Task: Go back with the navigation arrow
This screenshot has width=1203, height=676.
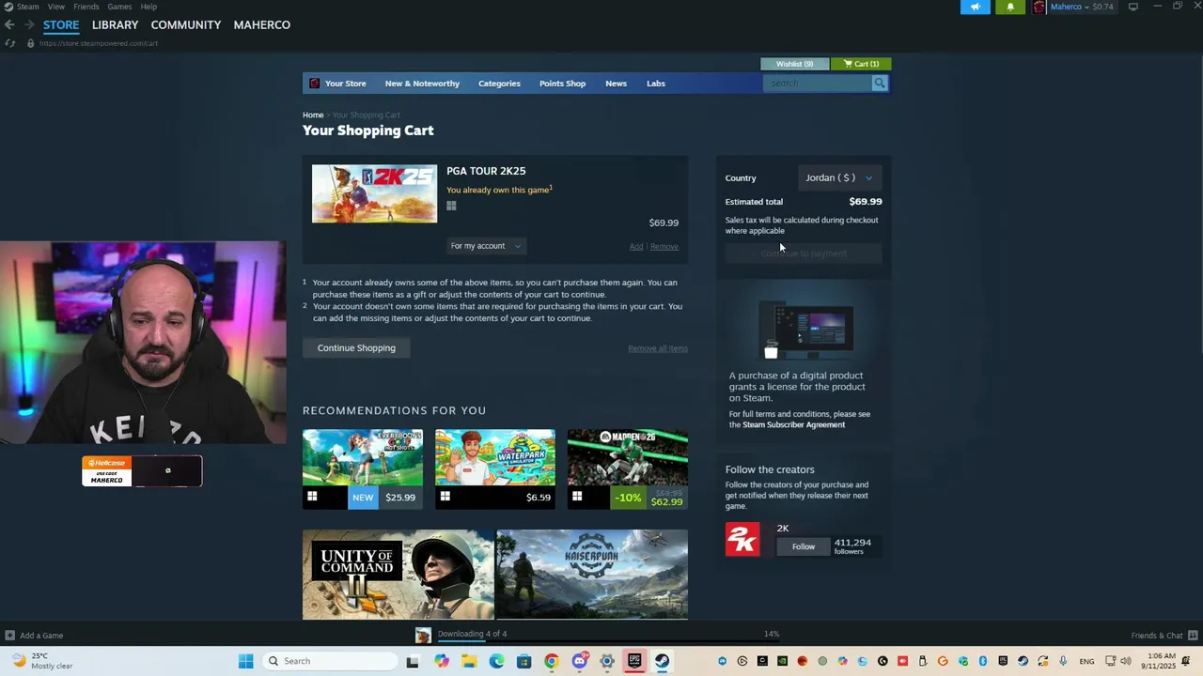Action: click(x=9, y=24)
